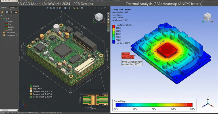Collapse the PCB tree node
The width and height of the screenshot is (218, 114).
pyautogui.click(x=1, y=18)
